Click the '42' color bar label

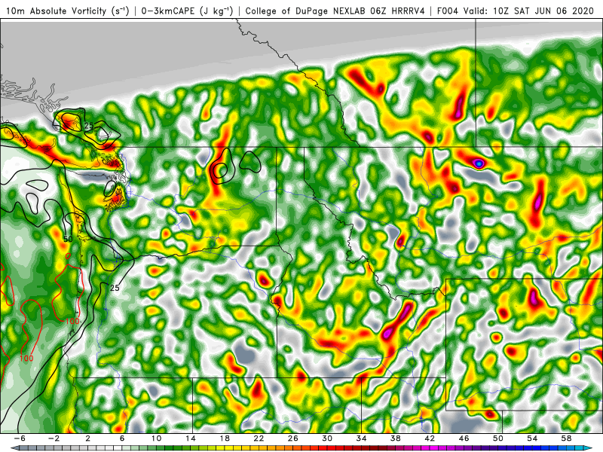click(430, 438)
